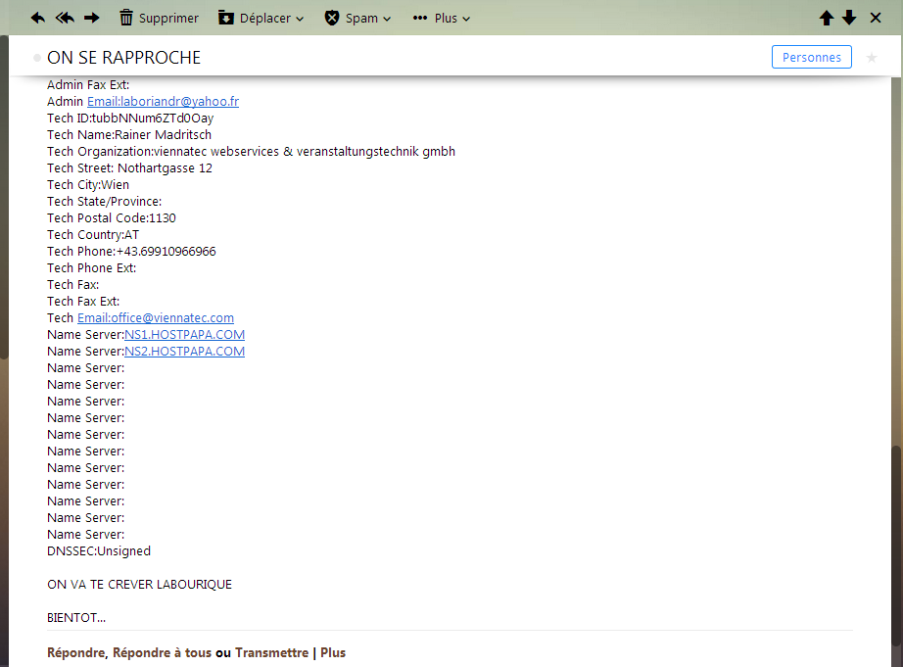This screenshot has width=903, height=667.
Task: Close the email with the X icon
Action: (876, 18)
